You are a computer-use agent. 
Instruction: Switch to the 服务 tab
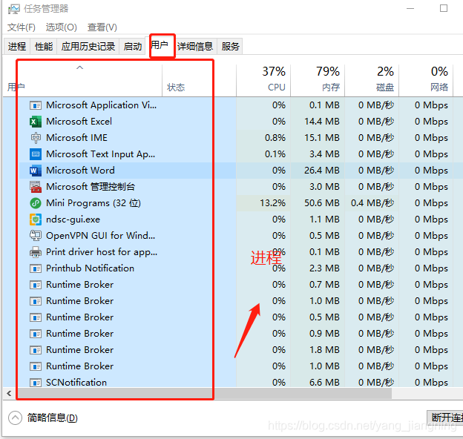click(230, 46)
